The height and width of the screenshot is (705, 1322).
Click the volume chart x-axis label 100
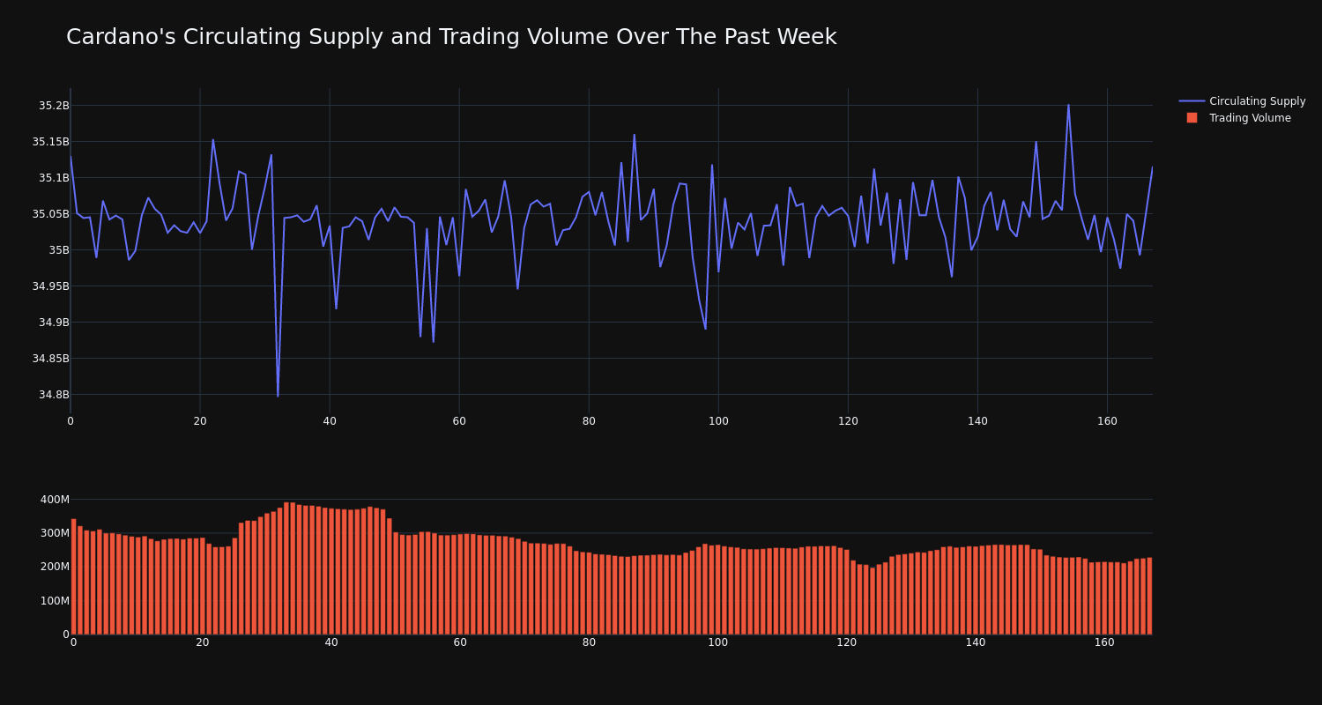coord(718,642)
